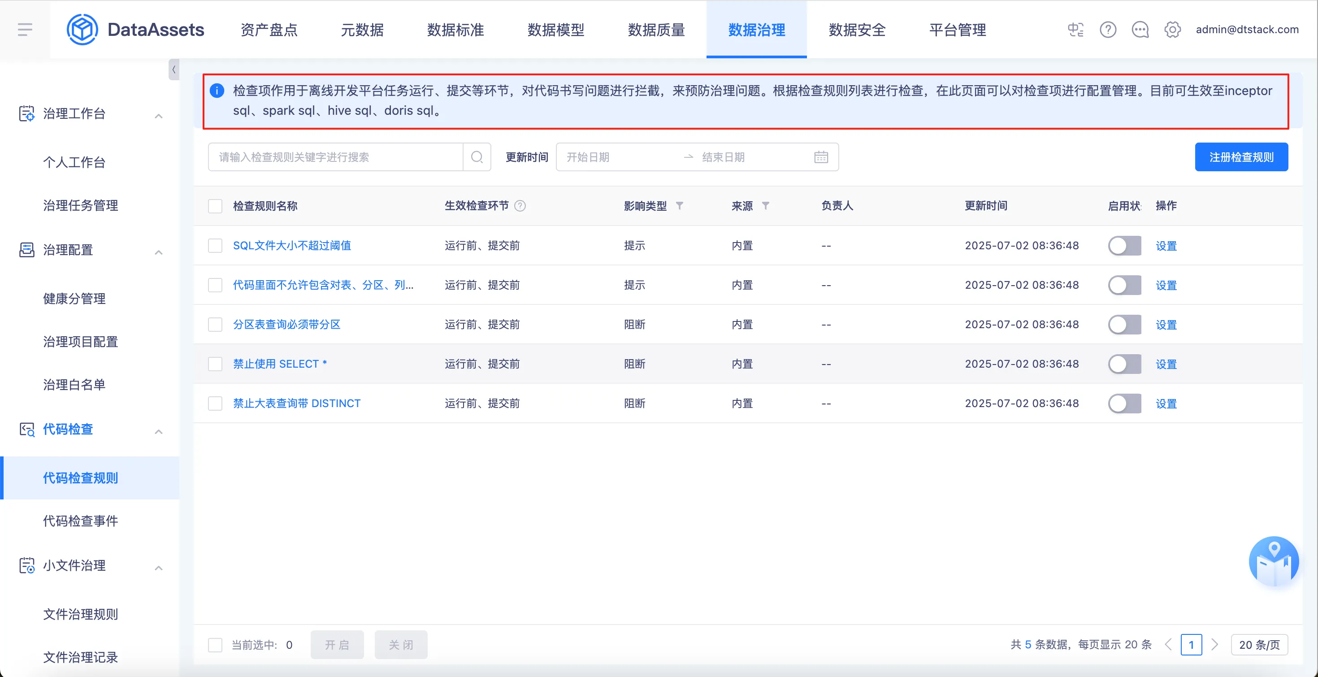The height and width of the screenshot is (677, 1318).
Task: Click the 注册检查规则 button
Action: click(x=1241, y=157)
